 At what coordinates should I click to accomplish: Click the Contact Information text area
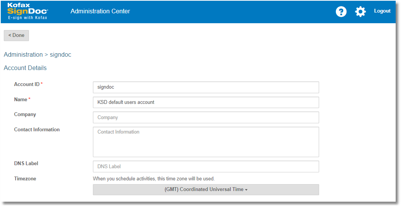[x=206, y=142]
